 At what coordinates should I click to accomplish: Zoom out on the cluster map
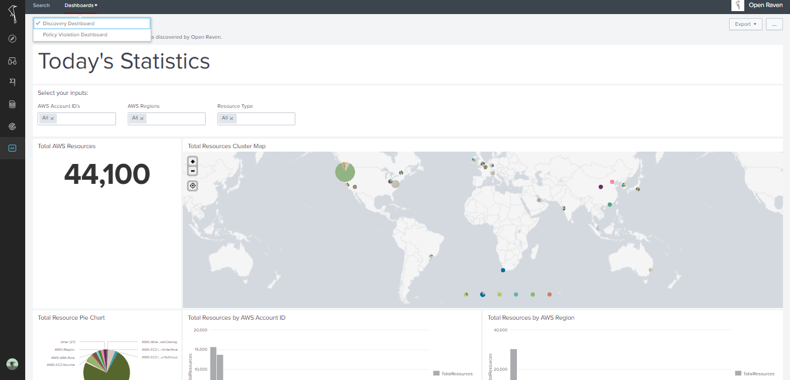point(193,171)
